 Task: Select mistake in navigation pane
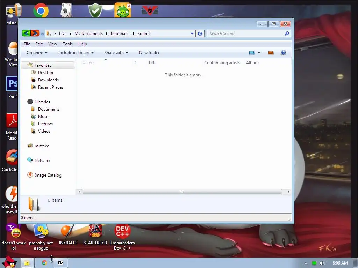42,146
